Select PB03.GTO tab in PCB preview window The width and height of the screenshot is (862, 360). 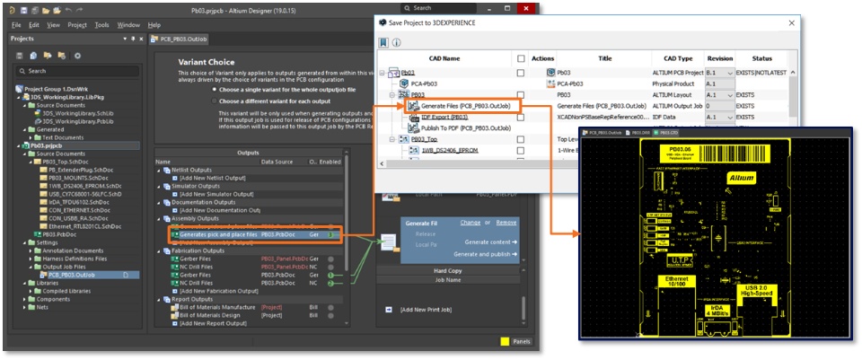pos(665,133)
